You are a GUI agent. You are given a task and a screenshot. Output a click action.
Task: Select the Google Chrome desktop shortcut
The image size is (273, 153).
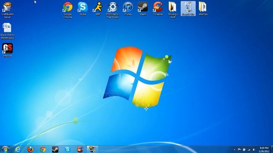tap(68, 10)
